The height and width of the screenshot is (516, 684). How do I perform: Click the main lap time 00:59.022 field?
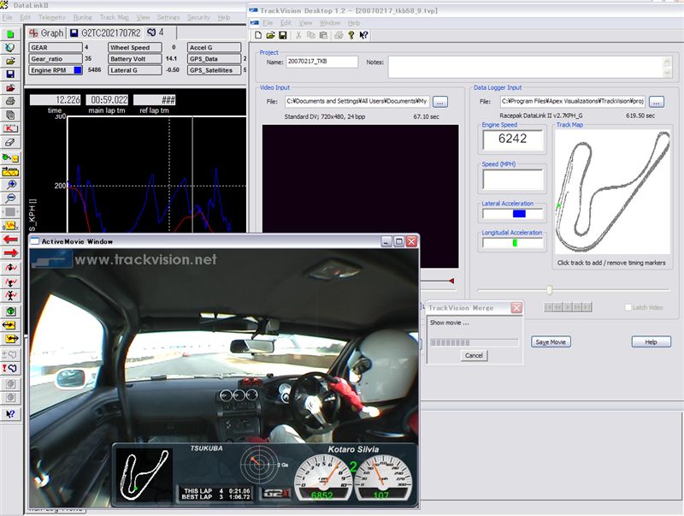[x=107, y=100]
